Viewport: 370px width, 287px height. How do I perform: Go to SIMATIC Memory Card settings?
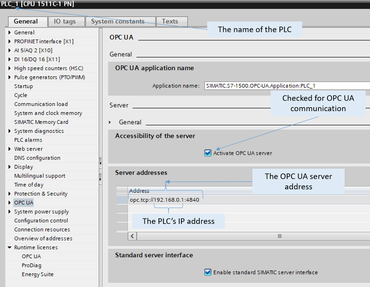[41, 122]
